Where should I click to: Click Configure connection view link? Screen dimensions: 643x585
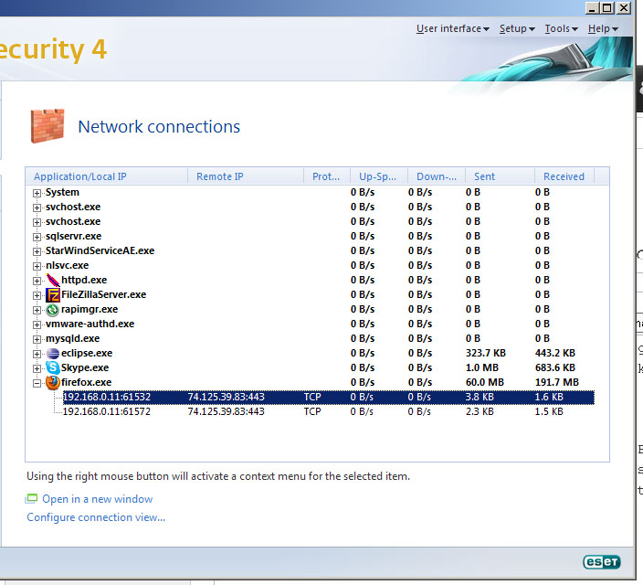(96, 517)
